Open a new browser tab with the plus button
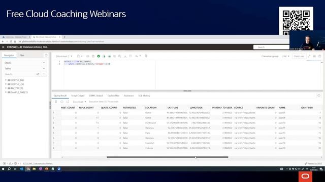 click(x=64, y=37)
